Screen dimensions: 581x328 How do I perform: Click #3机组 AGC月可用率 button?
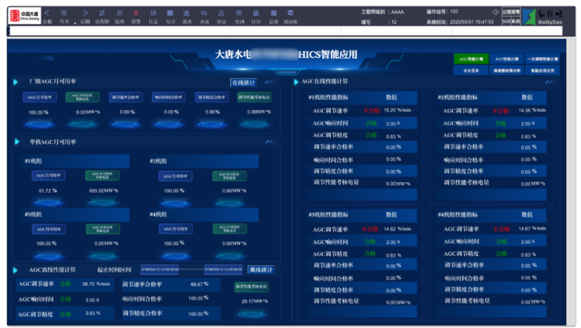coord(49,229)
